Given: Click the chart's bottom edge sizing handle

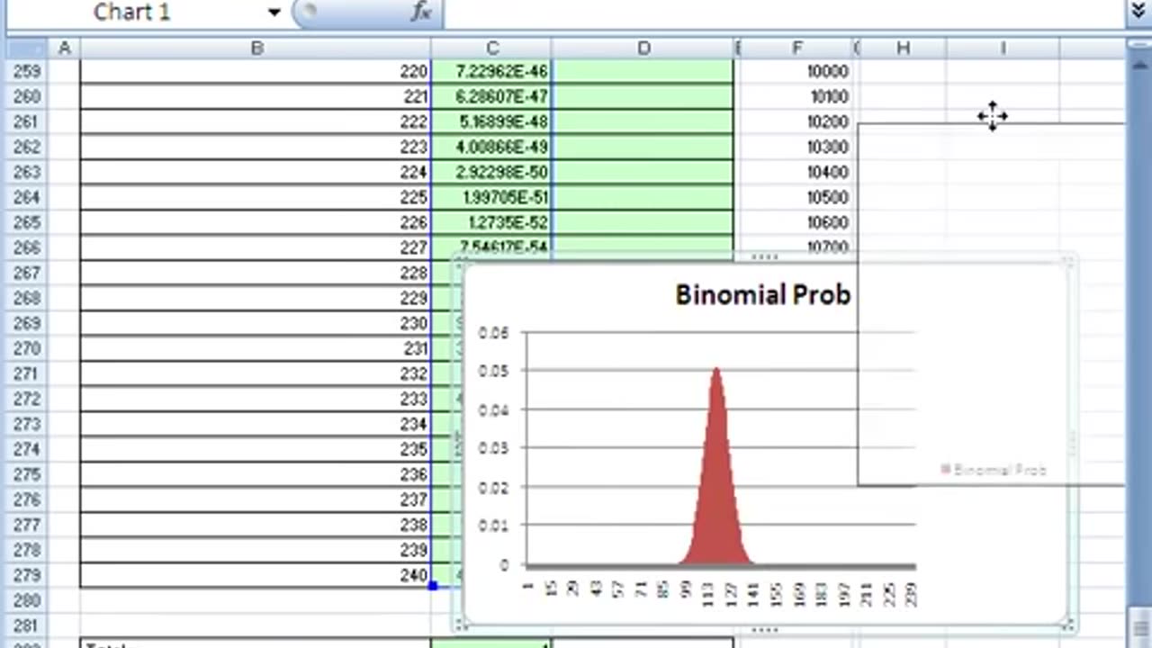Looking at the screenshot, I should coord(764,629).
